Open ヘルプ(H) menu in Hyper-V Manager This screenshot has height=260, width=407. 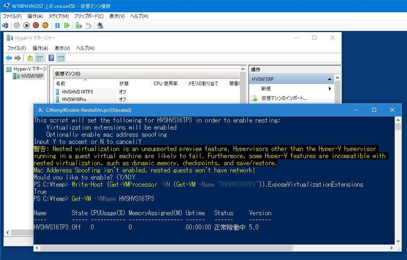85,48
